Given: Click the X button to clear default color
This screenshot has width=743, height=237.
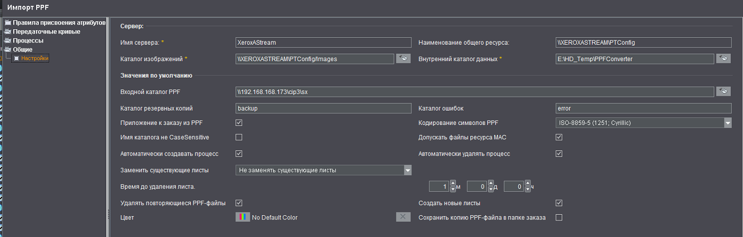Looking at the screenshot, I should pos(403,217).
